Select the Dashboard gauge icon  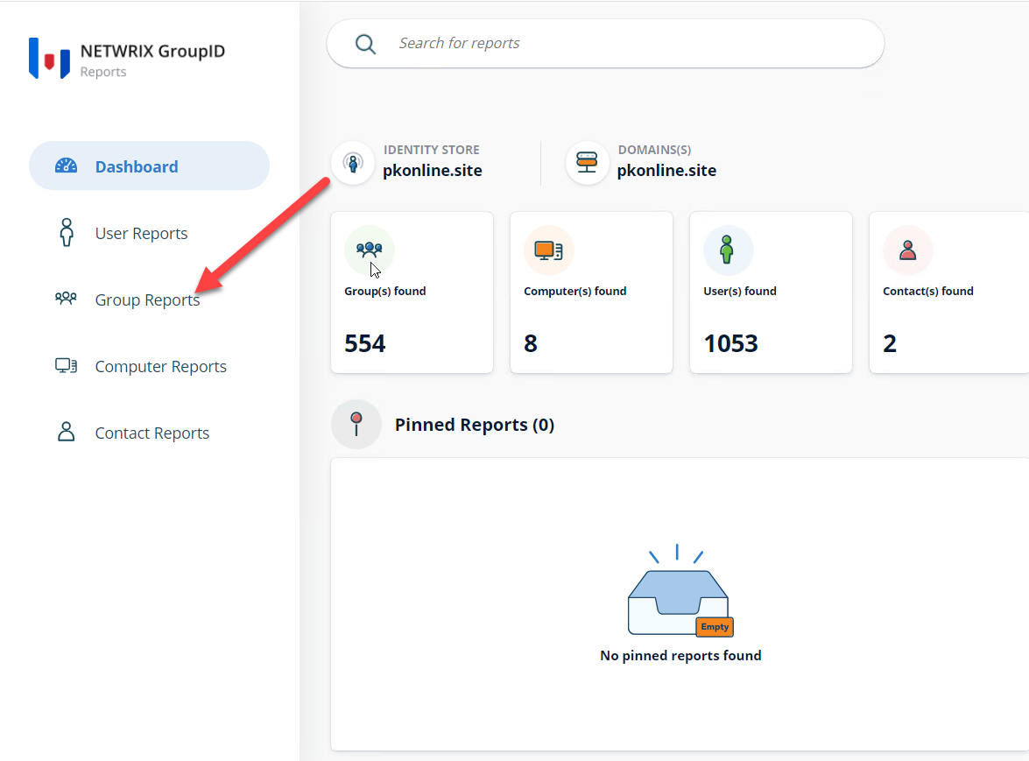click(x=67, y=165)
